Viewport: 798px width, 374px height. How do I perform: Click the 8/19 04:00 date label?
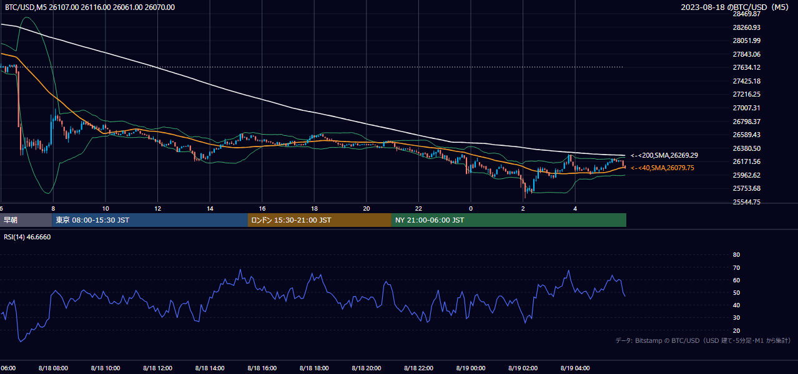pyautogui.click(x=575, y=368)
